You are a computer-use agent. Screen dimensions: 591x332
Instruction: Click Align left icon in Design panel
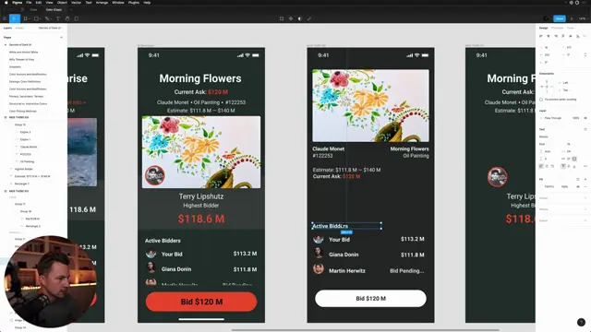click(x=541, y=36)
